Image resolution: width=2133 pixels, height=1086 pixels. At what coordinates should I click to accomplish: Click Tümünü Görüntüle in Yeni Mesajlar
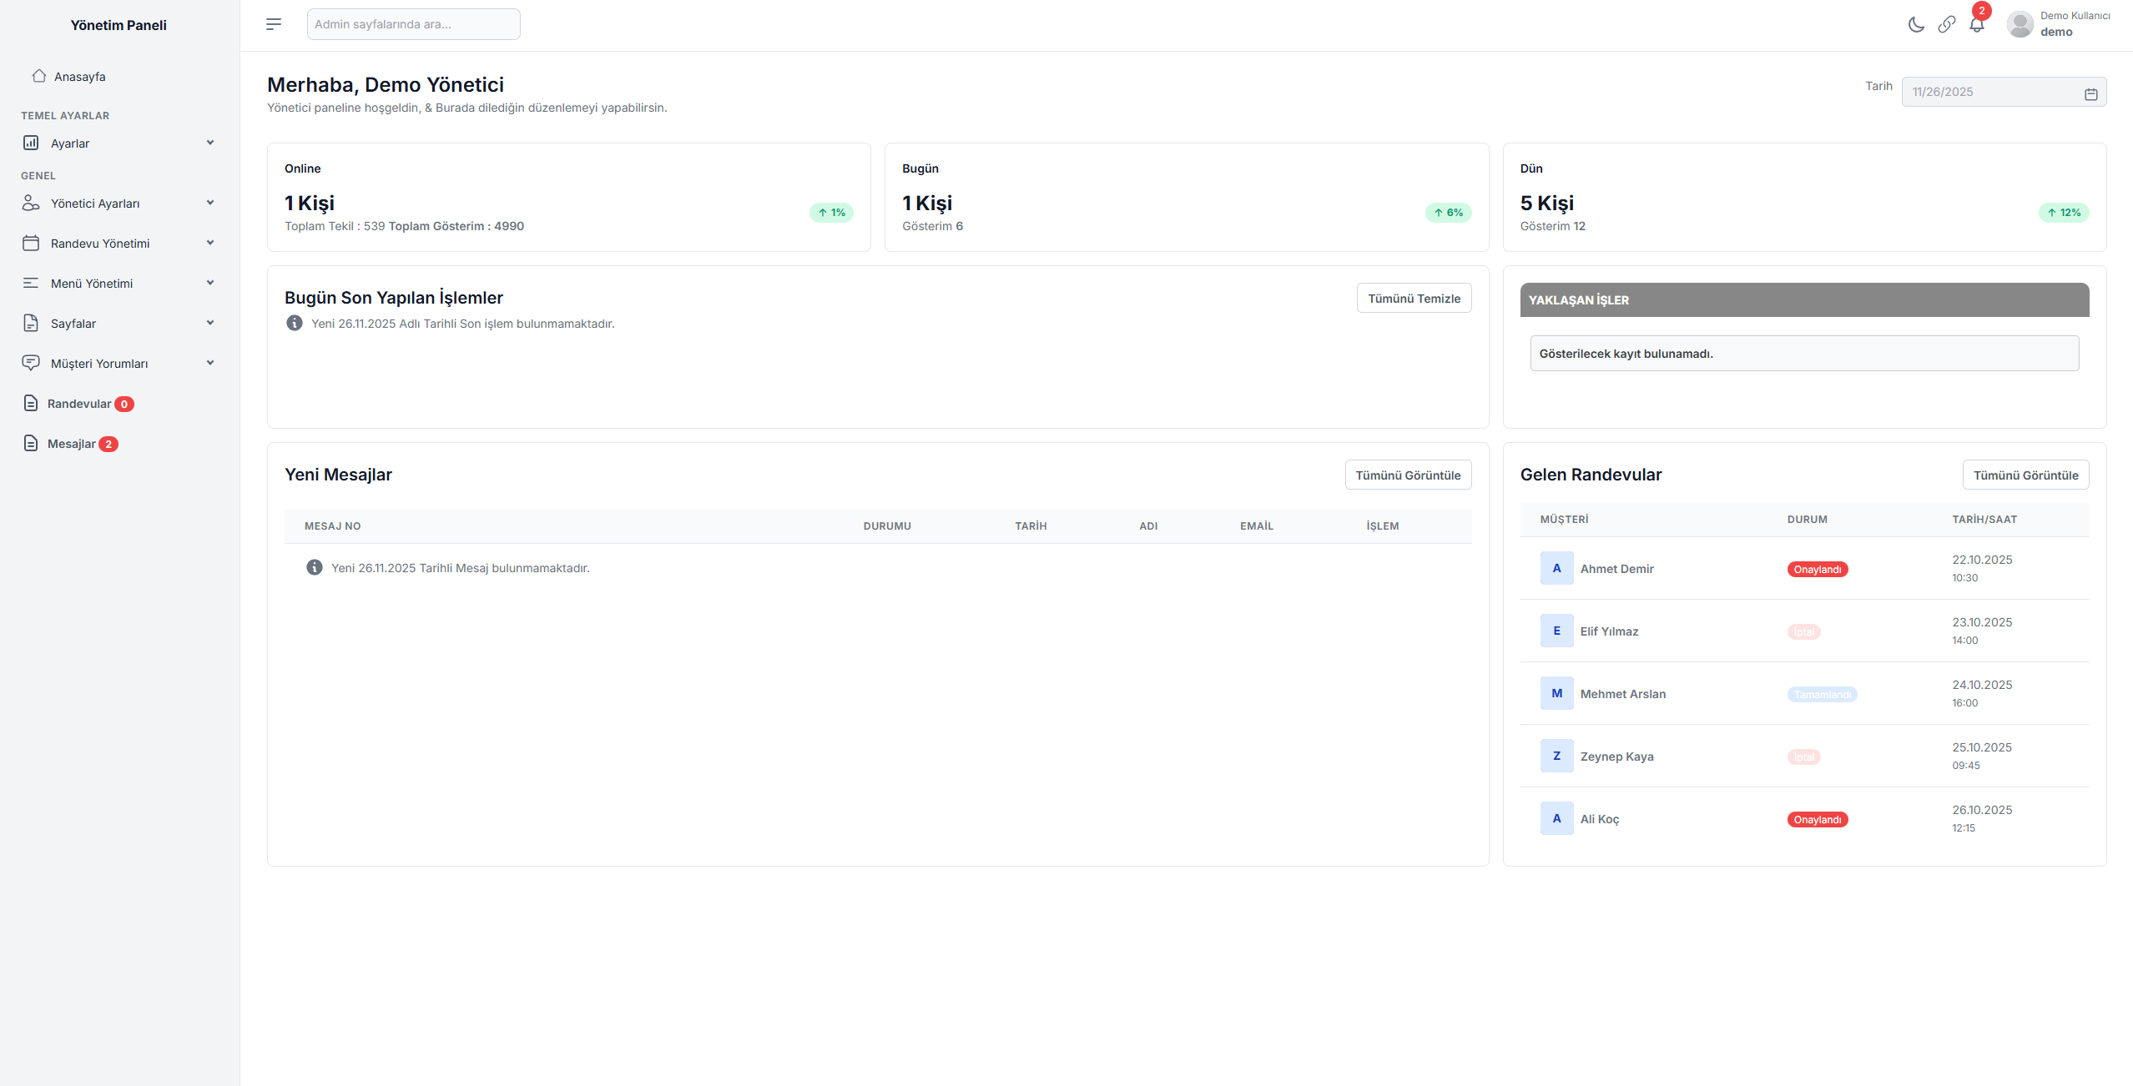tap(1408, 475)
